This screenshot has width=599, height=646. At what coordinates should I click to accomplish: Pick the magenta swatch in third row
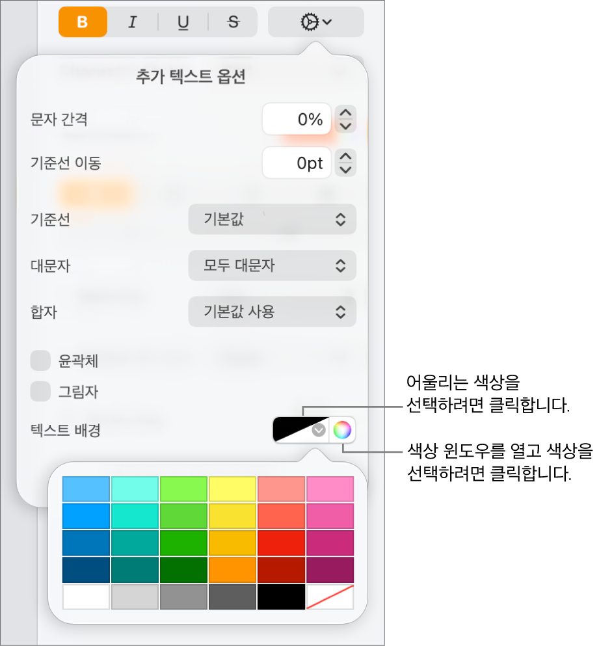tap(330, 543)
